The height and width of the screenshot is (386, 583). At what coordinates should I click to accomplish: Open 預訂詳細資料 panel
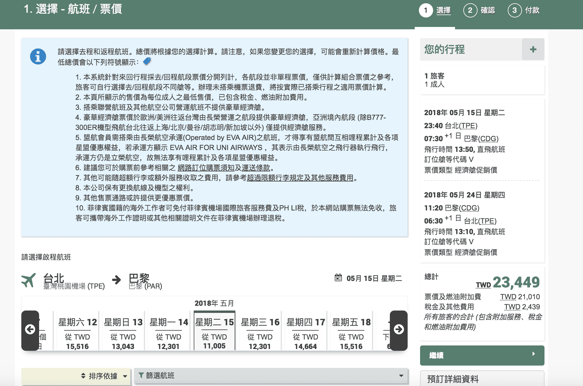tap(482, 379)
